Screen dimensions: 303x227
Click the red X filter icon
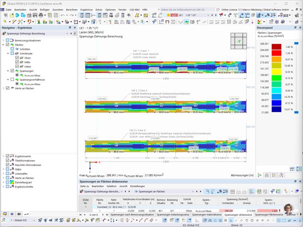221,15
